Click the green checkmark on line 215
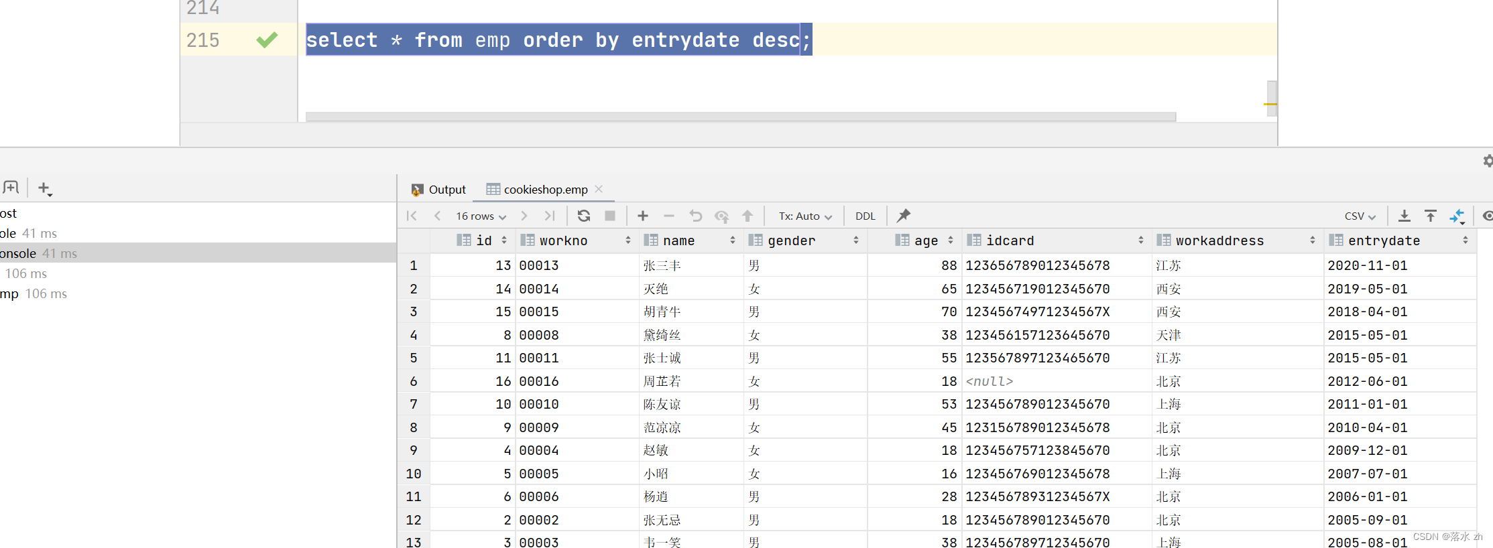 pyautogui.click(x=267, y=40)
